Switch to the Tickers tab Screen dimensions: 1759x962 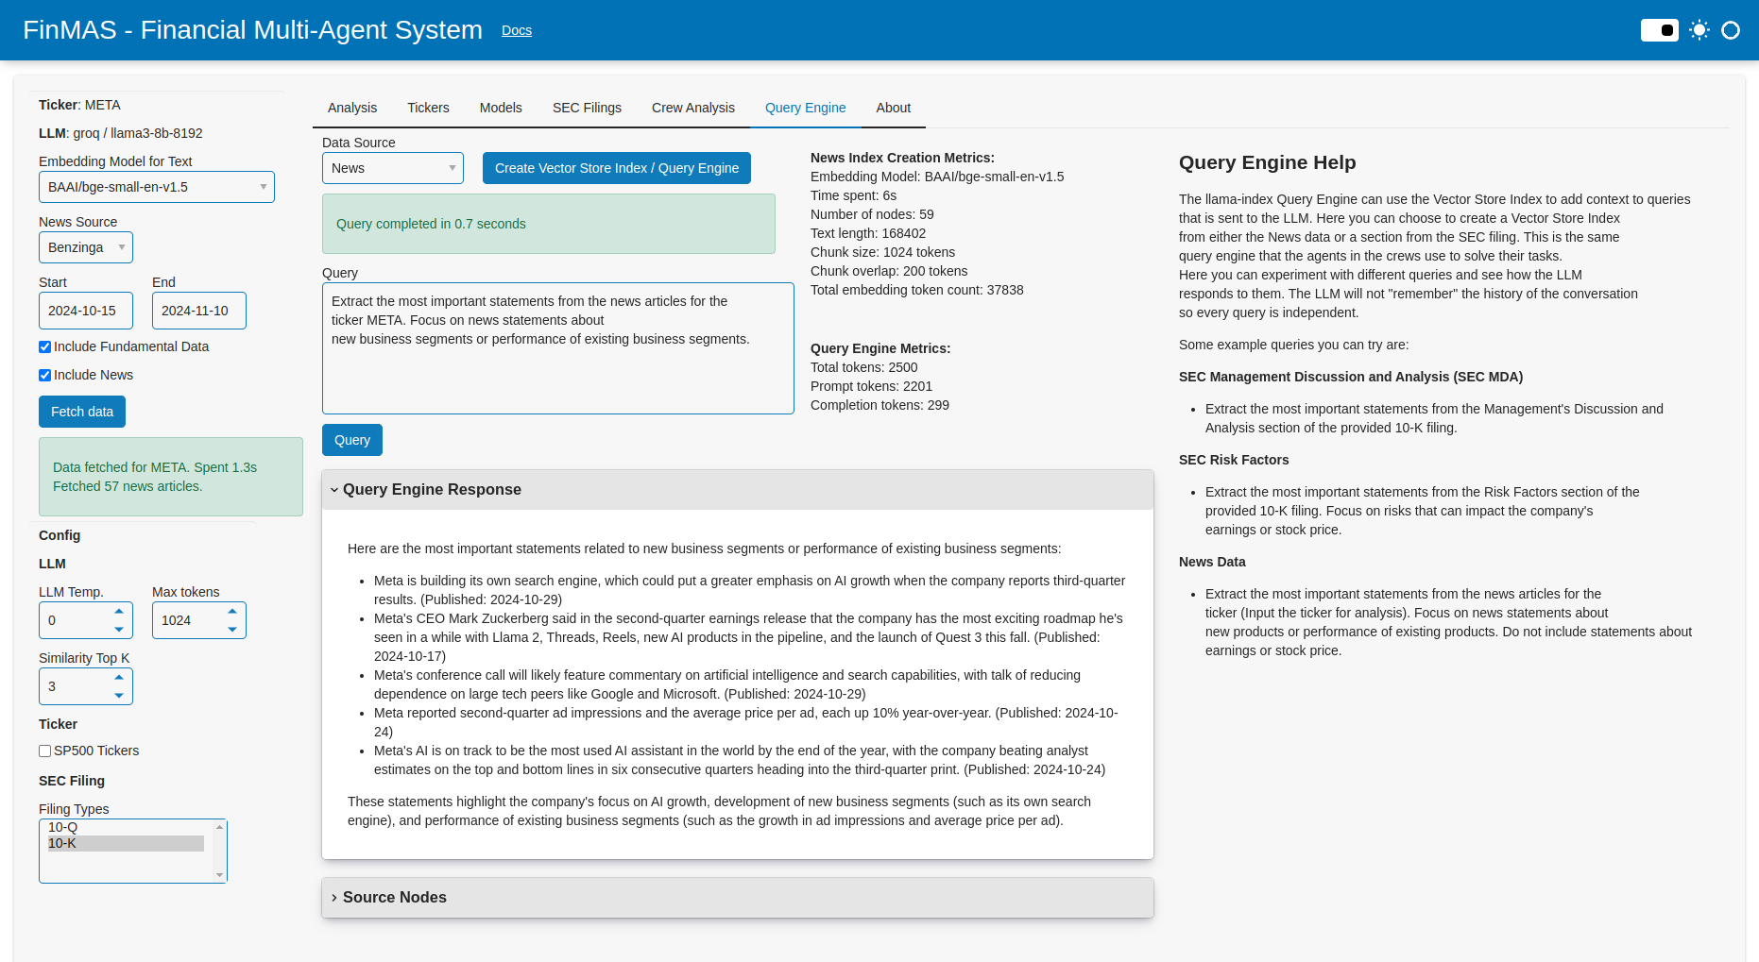pyautogui.click(x=428, y=108)
